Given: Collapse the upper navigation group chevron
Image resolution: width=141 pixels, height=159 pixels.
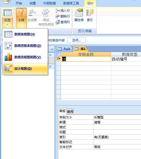Looking at the screenshot, I should (50, 55).
